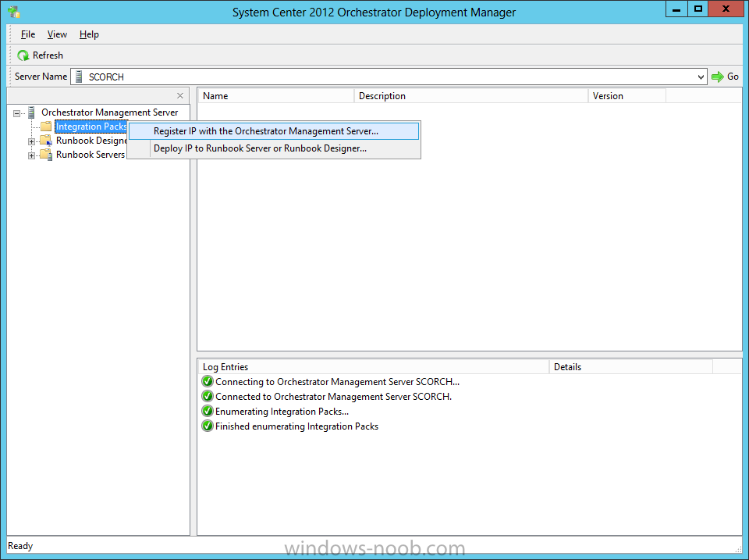Open the Help menu
Screen dimensions: 749x560
(89, 34)
